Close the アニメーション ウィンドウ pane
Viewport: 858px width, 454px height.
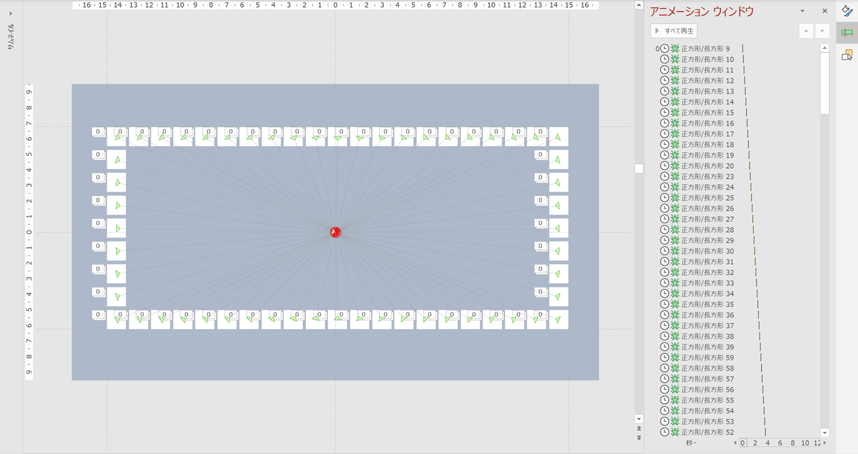[x=825, y=11]
